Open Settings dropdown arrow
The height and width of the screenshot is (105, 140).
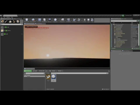(52, 20)
